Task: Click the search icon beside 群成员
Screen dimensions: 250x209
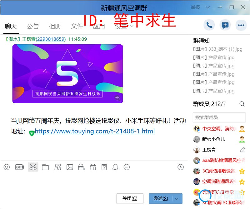Action: 242,104
